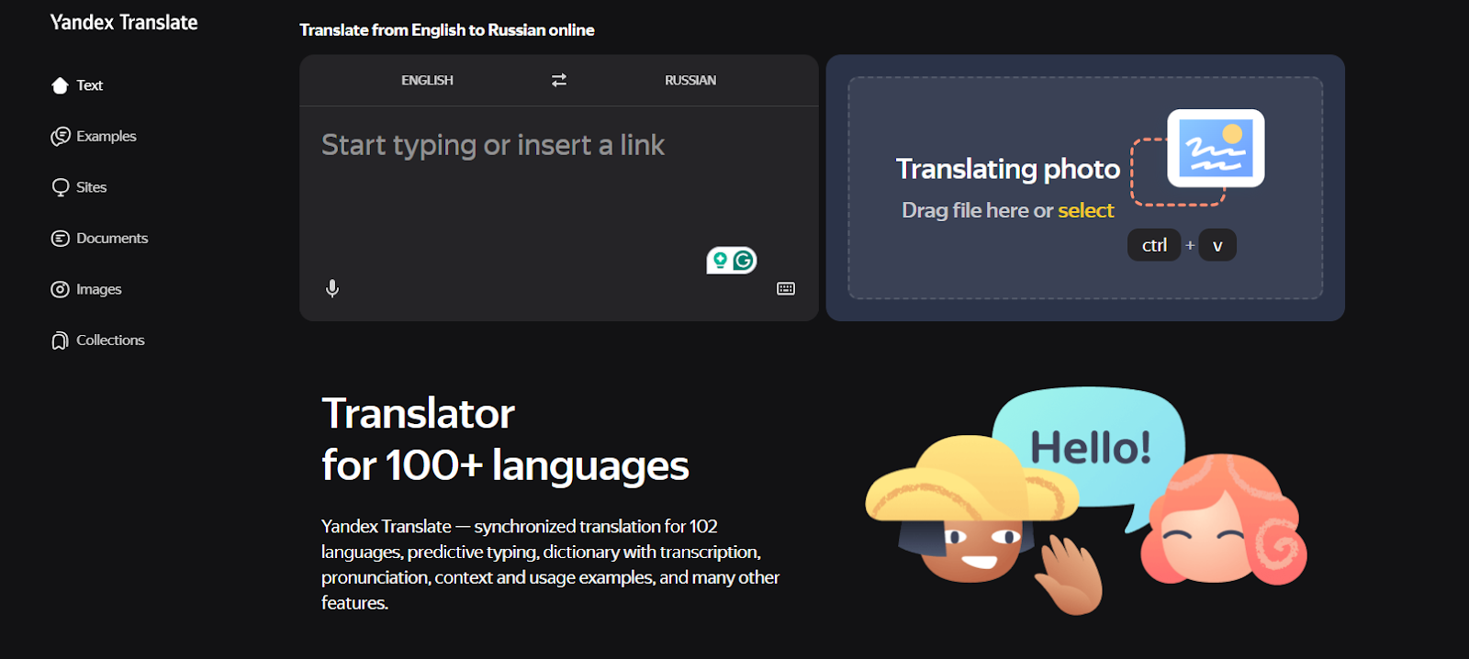Image resolution: width=1469 pixels, height=659 pixels.
Task: Go to Sites translation section
Action: click(x=91, y=187)
